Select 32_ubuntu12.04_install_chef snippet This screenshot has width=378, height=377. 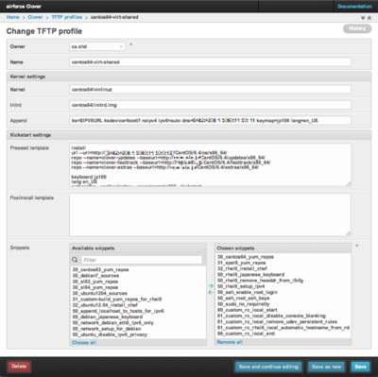pyautogui.click(x=105, y=305)
